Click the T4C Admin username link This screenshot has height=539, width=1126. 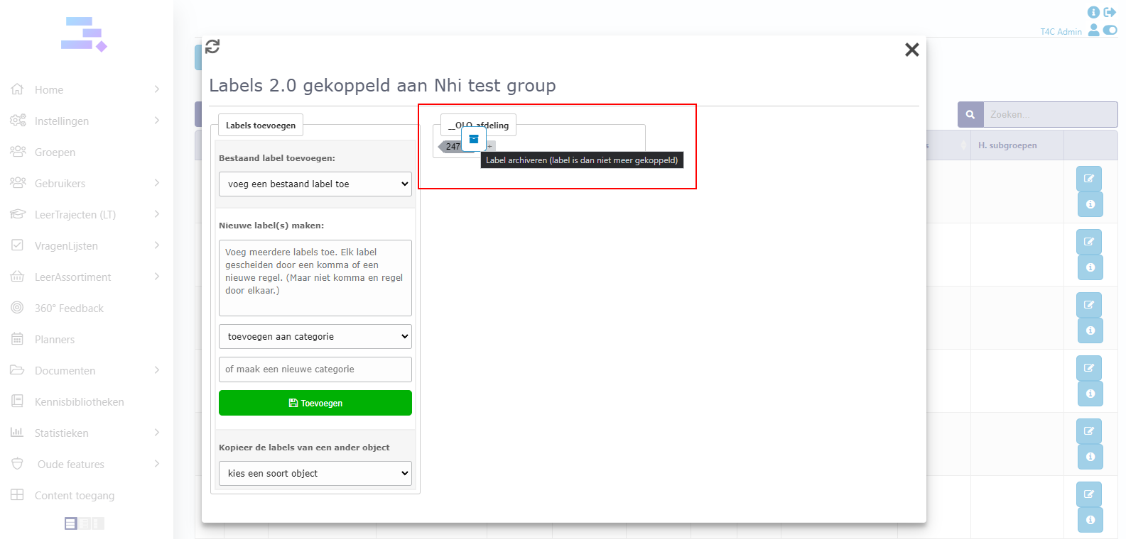pyautogui.click(x=1061, y=32)
